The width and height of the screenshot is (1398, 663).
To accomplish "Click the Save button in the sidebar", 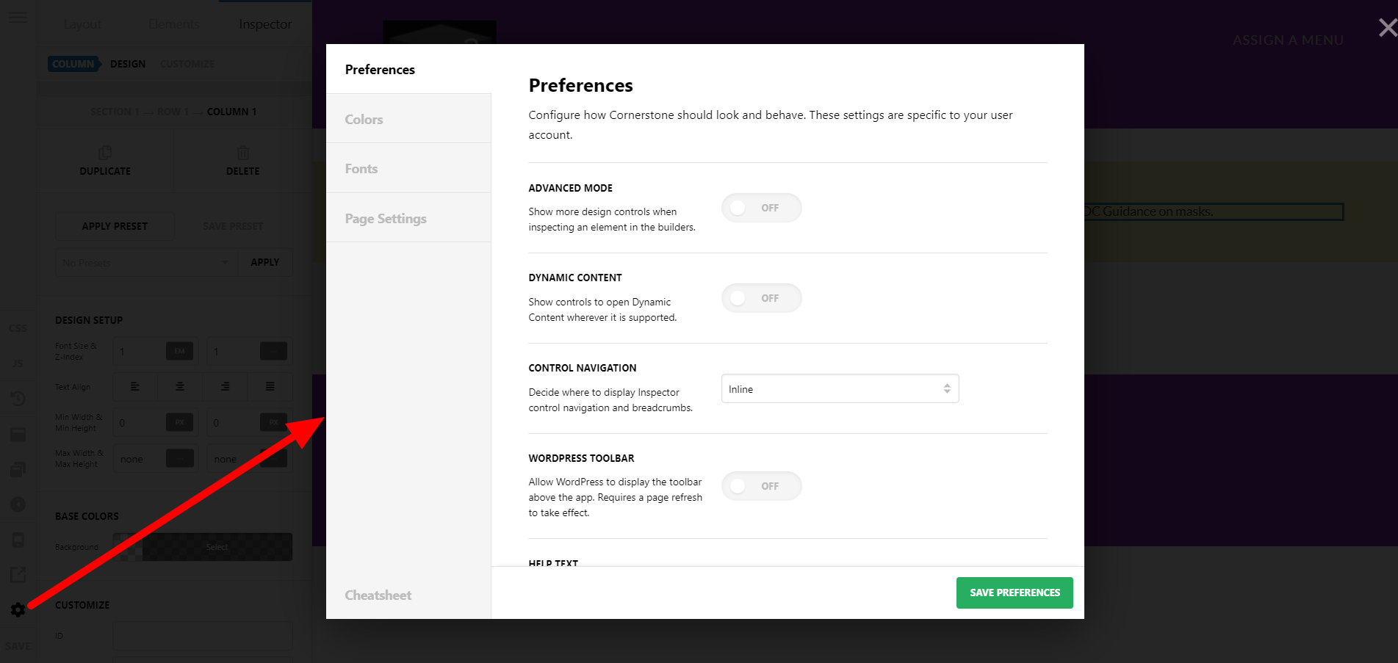I will click(x=18, y=646).
